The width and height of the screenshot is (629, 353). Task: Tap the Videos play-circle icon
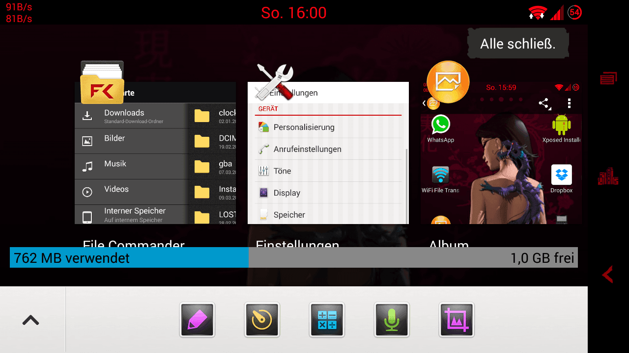point(87,192)
